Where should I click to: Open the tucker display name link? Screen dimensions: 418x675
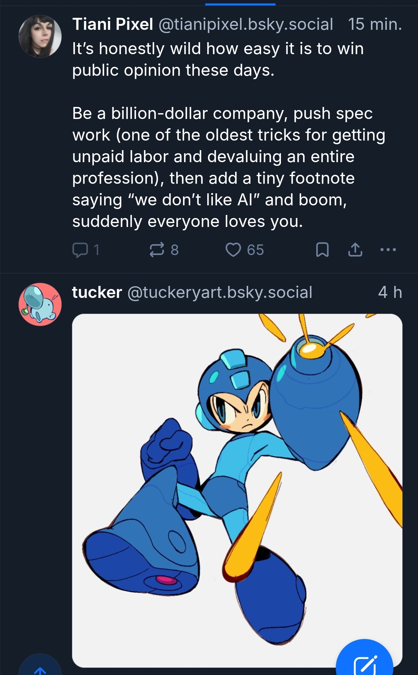tap(97, 292)
